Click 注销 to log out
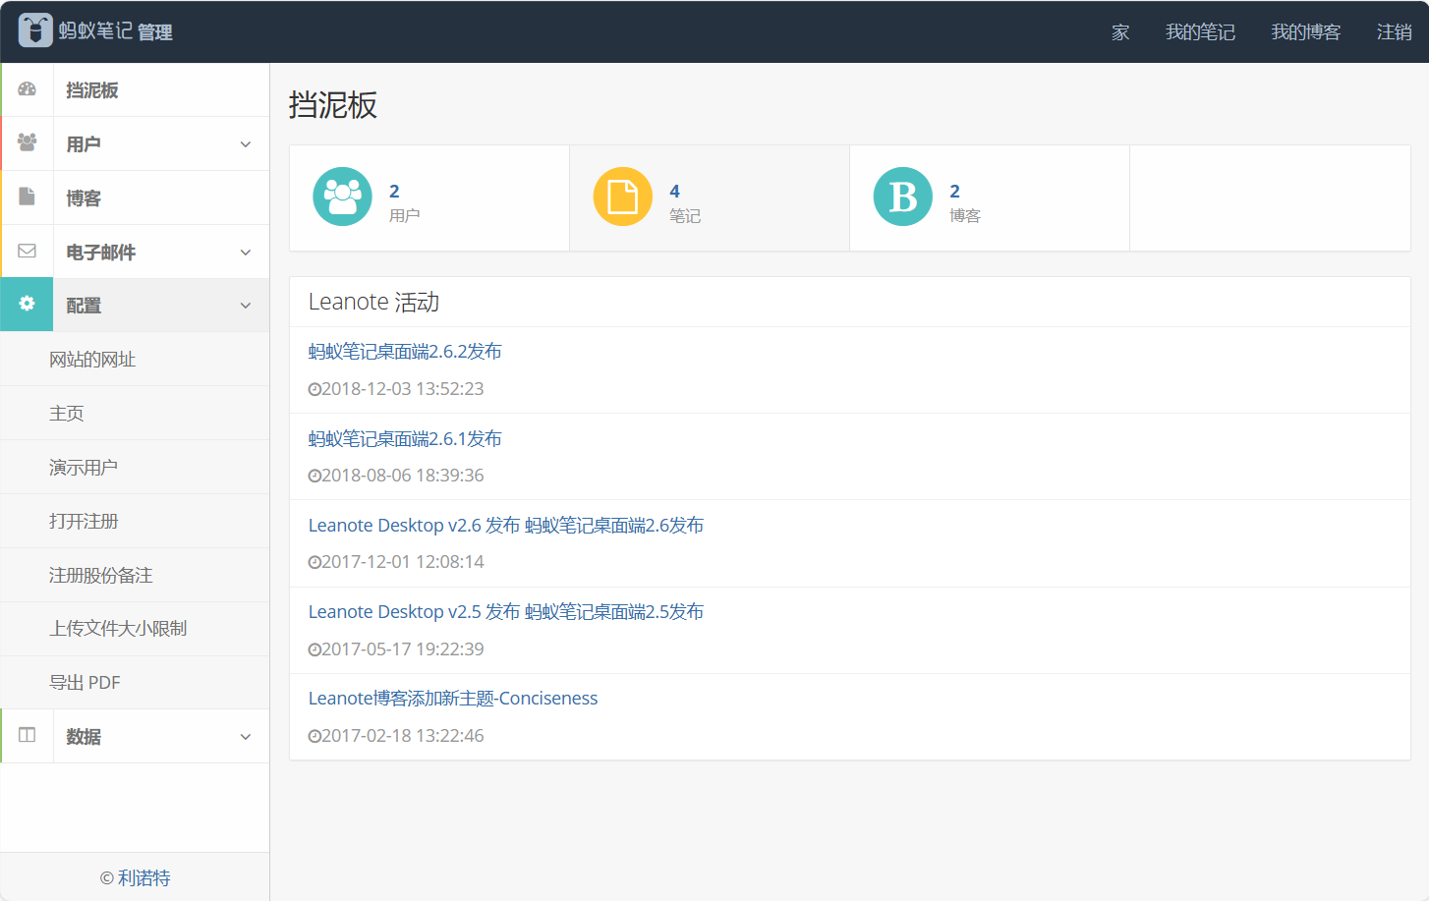Image resolution: width=1429 pixels, height=901 pixels. click(x=1394, y=32)
